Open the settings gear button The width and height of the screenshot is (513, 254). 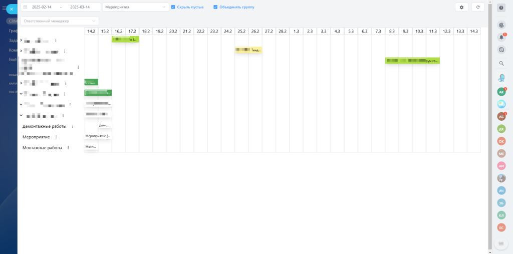point(461,7)
